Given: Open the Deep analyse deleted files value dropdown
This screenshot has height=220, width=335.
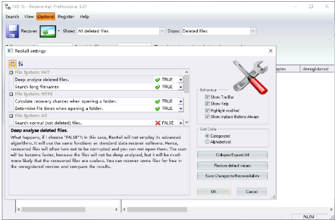Looking at the screenshot, I should click(x=181, y=80).
